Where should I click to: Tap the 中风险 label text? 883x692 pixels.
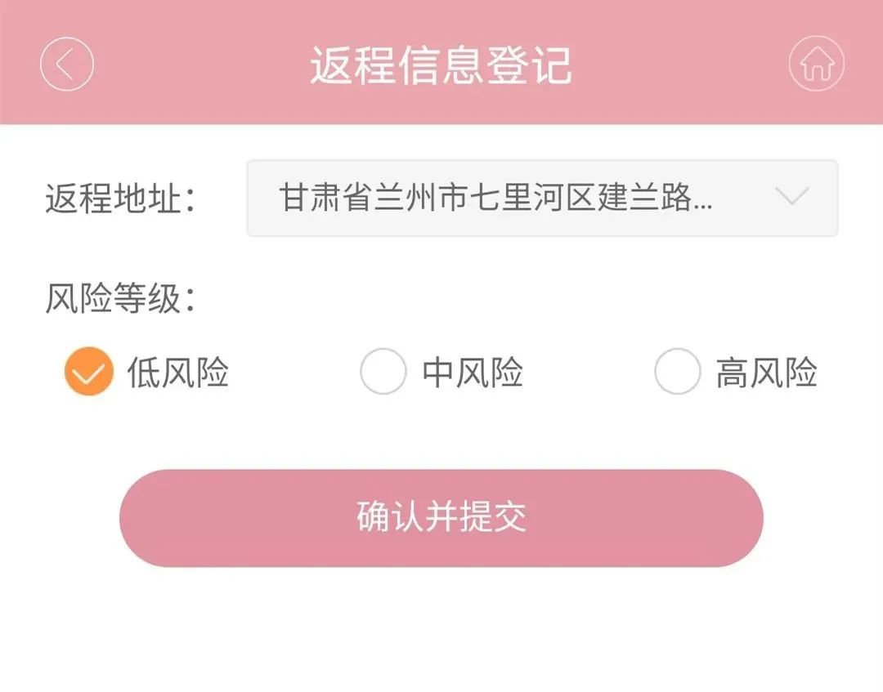(473, 373)
